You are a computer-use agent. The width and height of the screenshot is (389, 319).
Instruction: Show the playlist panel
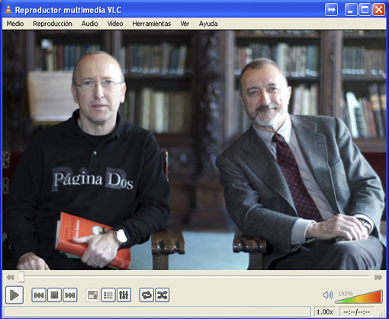point(108,295)
